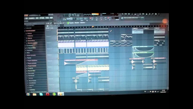Open Plugin presets folder
The height and width of the screenshot is (109, 193).
pos(32,63)
